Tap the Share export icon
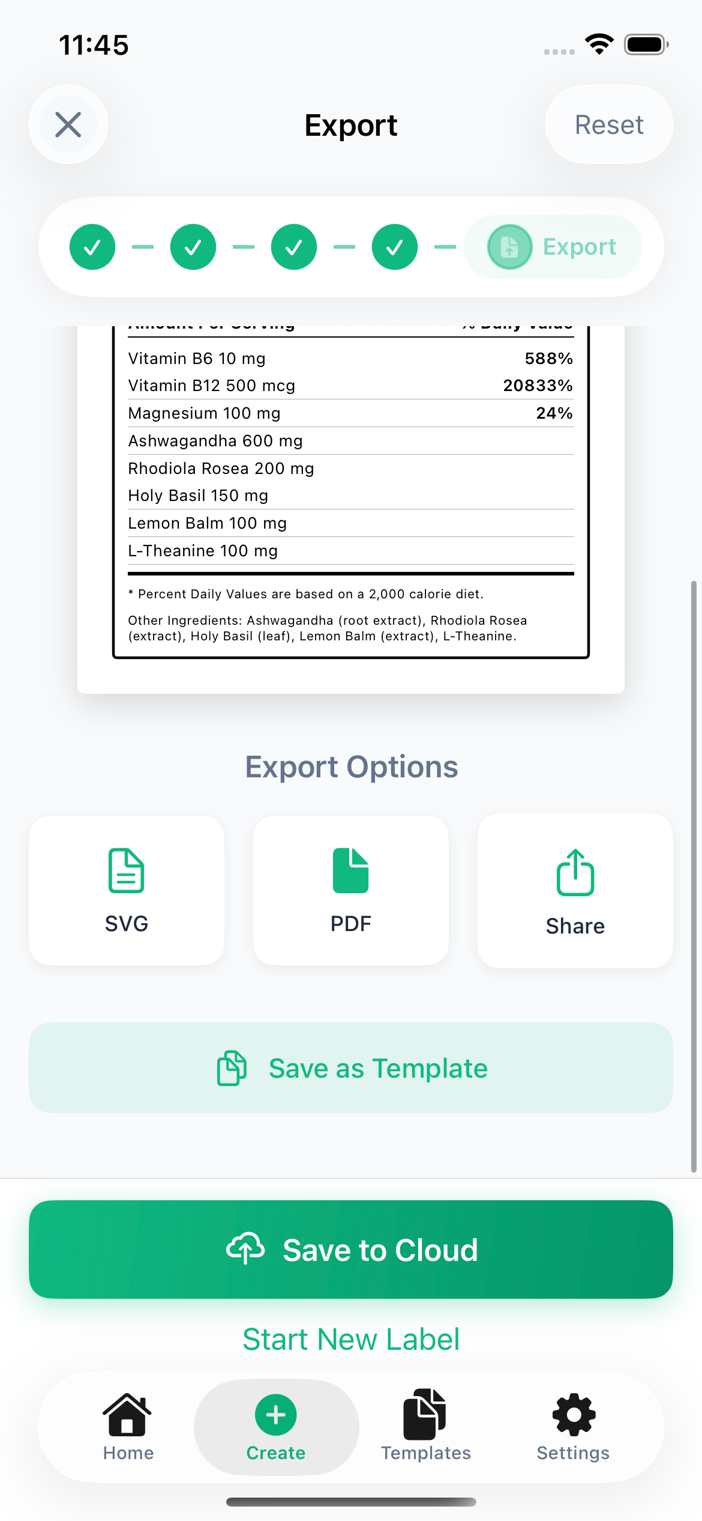Screen dimensions: 702x1521 [x=574, y=875]
